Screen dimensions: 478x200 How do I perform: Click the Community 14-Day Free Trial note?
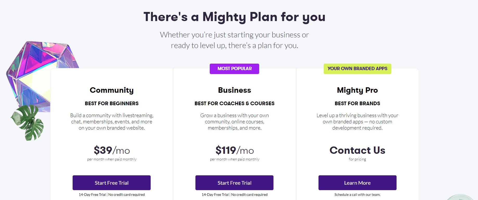(112, 195)
